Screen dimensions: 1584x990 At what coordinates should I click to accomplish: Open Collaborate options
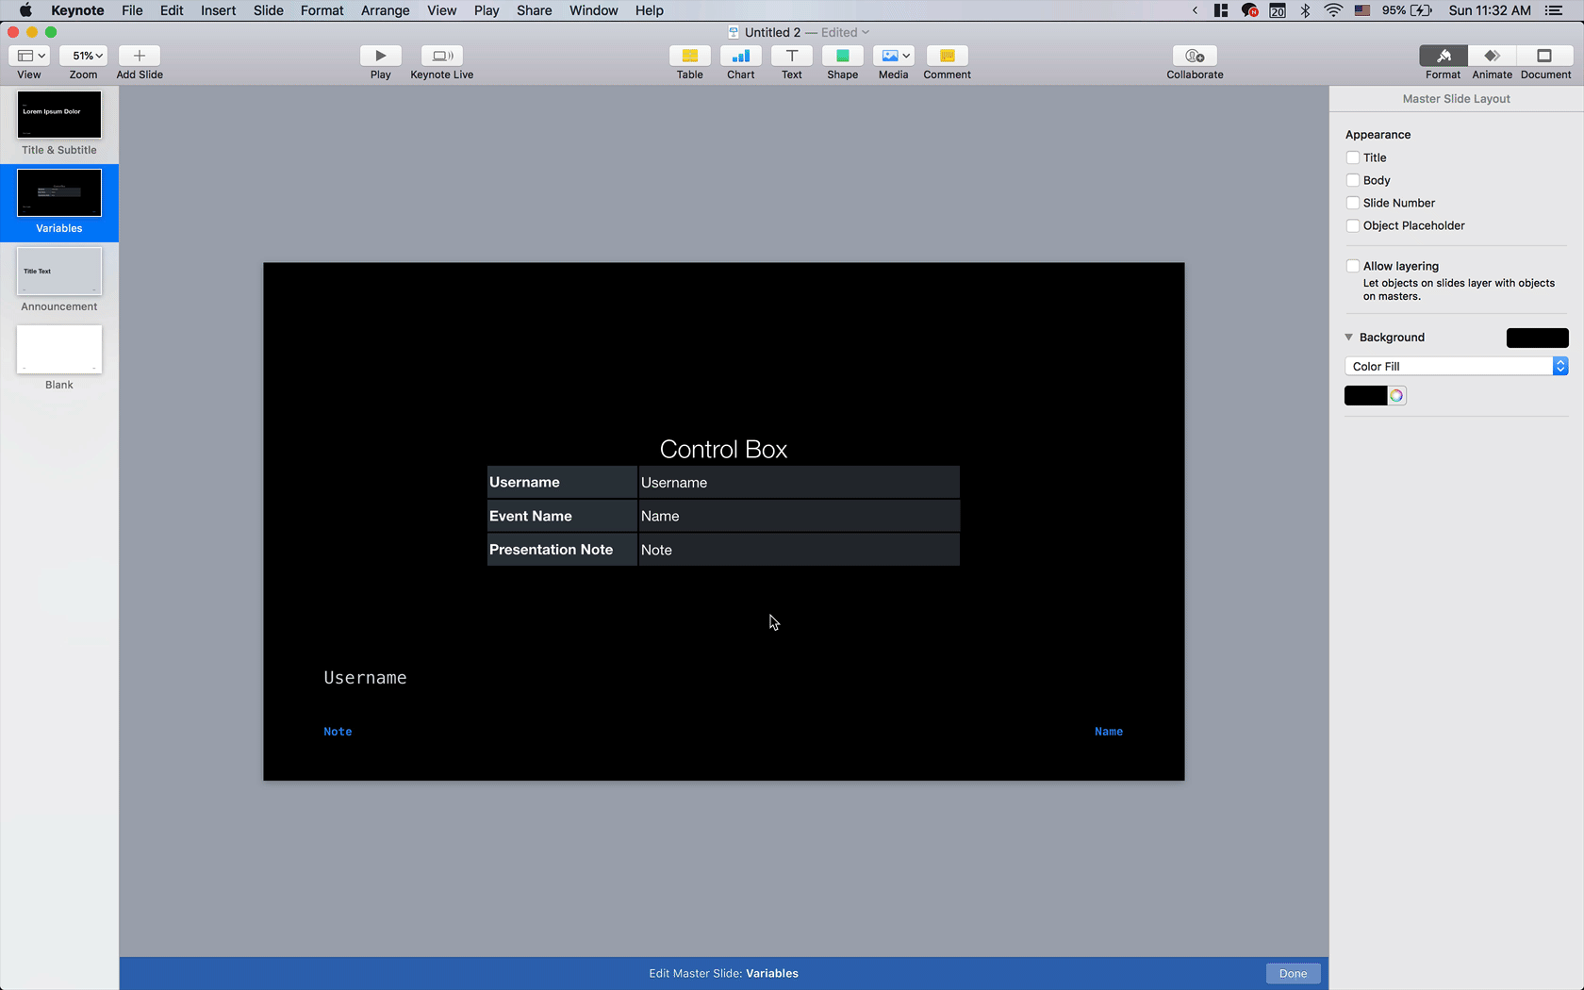tap(1195, 56)
